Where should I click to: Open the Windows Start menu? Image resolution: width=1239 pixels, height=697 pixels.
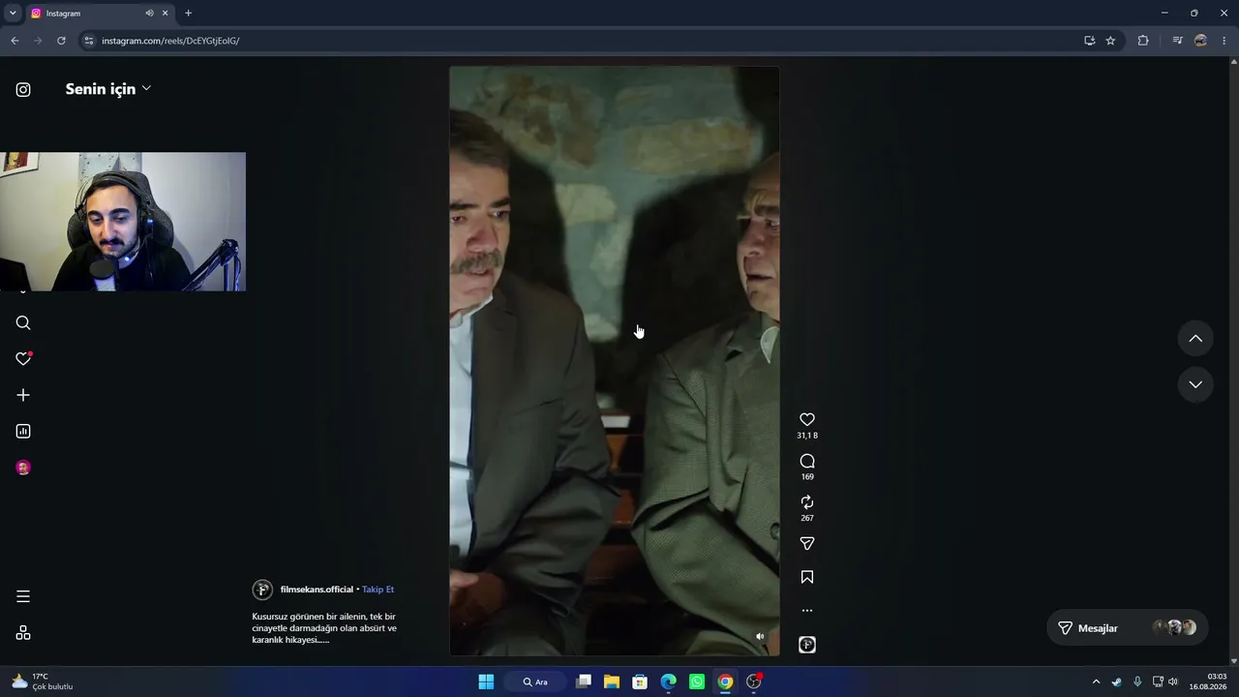coord(486,682)
